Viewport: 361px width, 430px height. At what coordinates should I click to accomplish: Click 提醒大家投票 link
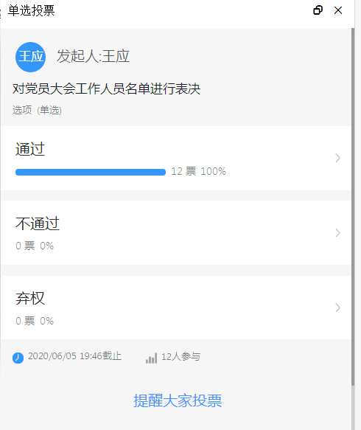point(178,400)
